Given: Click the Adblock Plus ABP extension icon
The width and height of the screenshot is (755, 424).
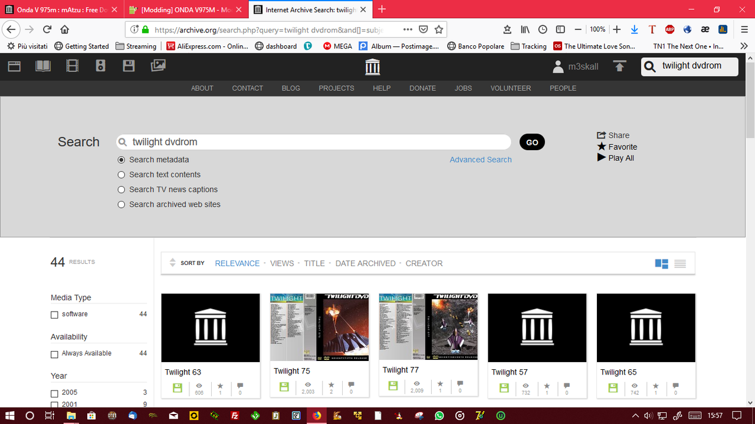Looking at the screenshot, I should pos(669,29).
